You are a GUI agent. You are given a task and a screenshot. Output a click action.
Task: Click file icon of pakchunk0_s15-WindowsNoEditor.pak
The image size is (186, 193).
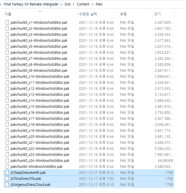coord(7,106)
